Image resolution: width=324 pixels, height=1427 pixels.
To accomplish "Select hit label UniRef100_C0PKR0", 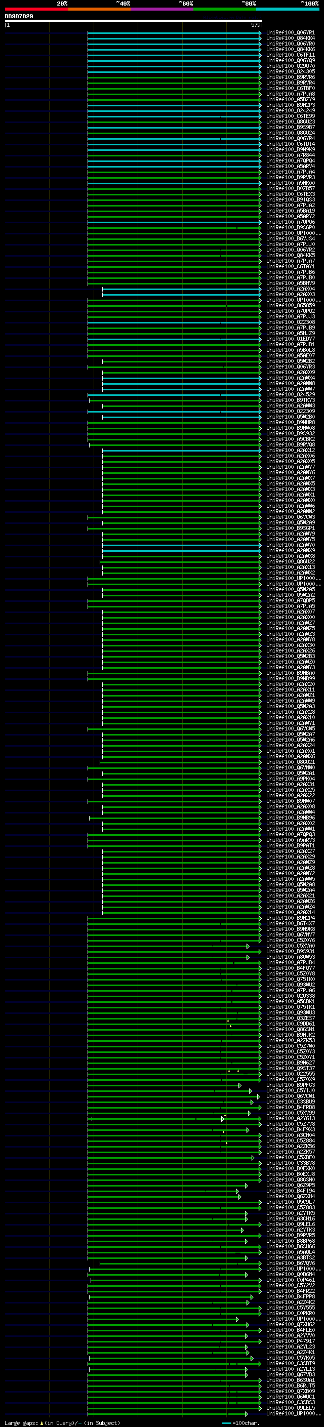I will tap(291, 1314).
